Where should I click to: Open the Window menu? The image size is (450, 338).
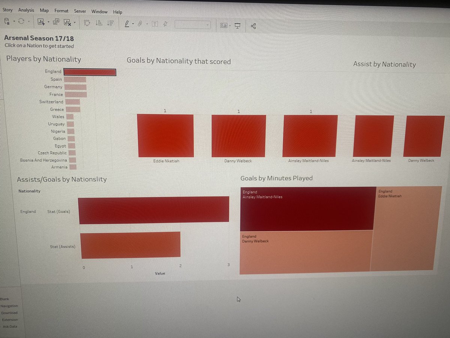[99, 12]
